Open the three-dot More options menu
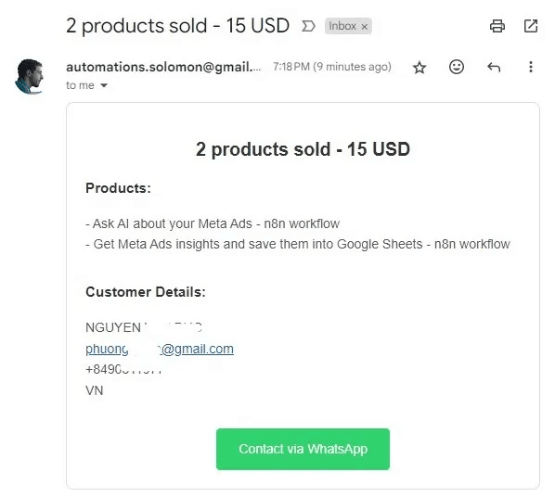The height and width of the screenshot is (497, 555). tap(531, 67)
